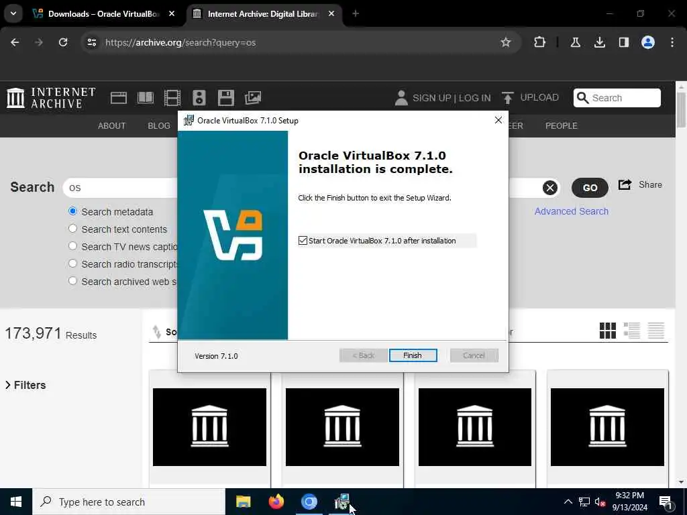This screenshot has height=515, width=687.
Task: Close the Downloads Oracle VirtualBox tab
Action: click(172, 14)
